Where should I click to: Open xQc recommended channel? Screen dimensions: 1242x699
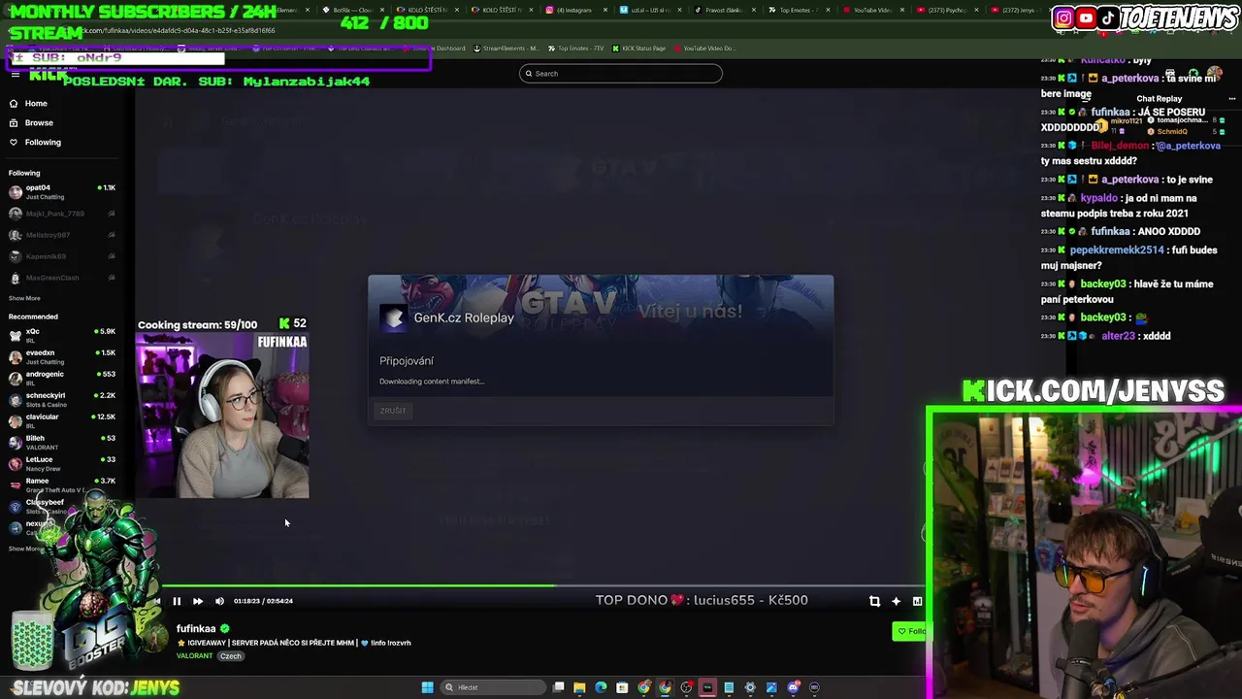click(62, 336)
